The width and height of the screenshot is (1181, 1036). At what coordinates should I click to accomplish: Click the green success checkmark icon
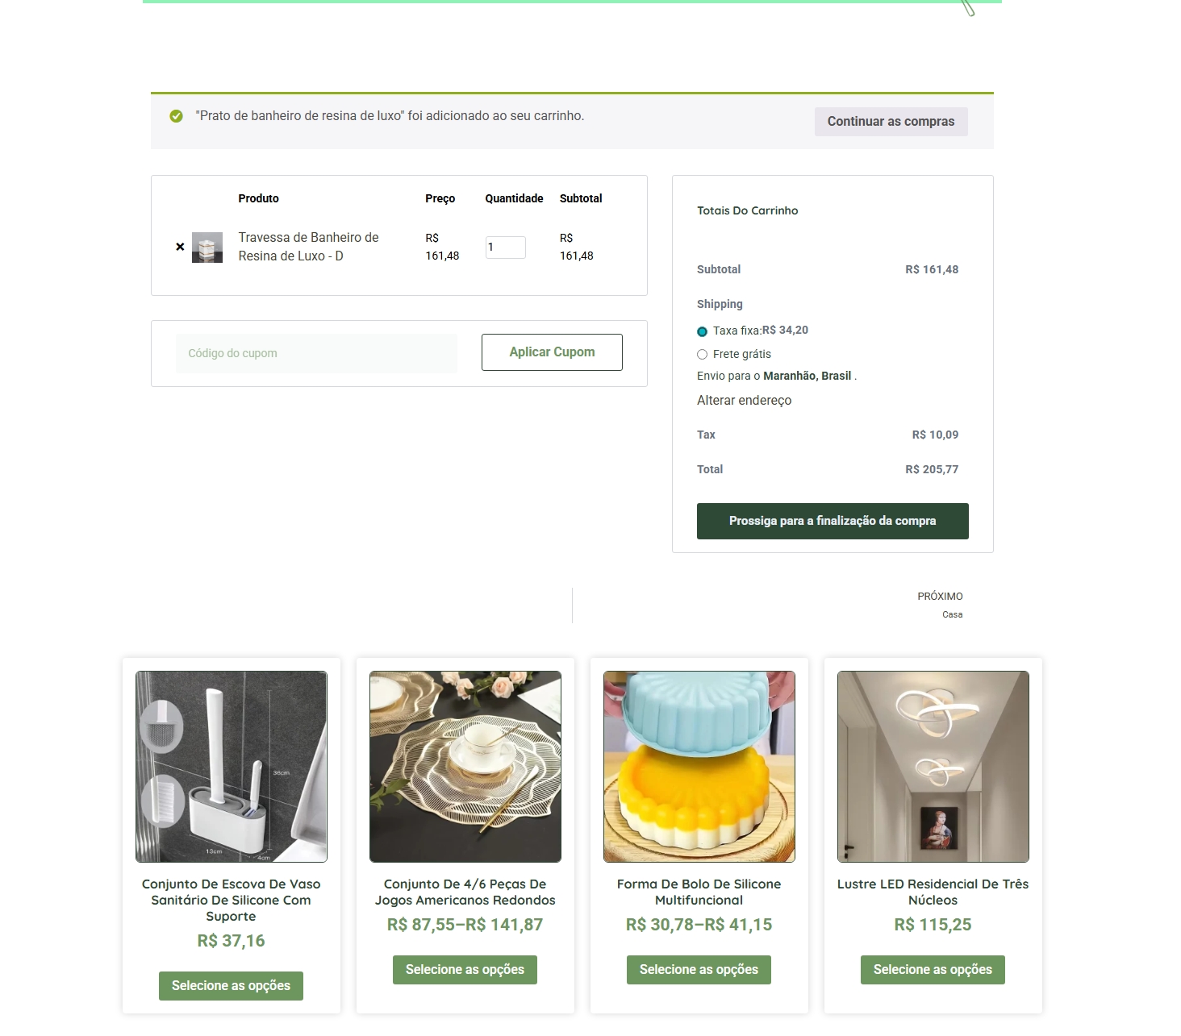click(176, 116)
